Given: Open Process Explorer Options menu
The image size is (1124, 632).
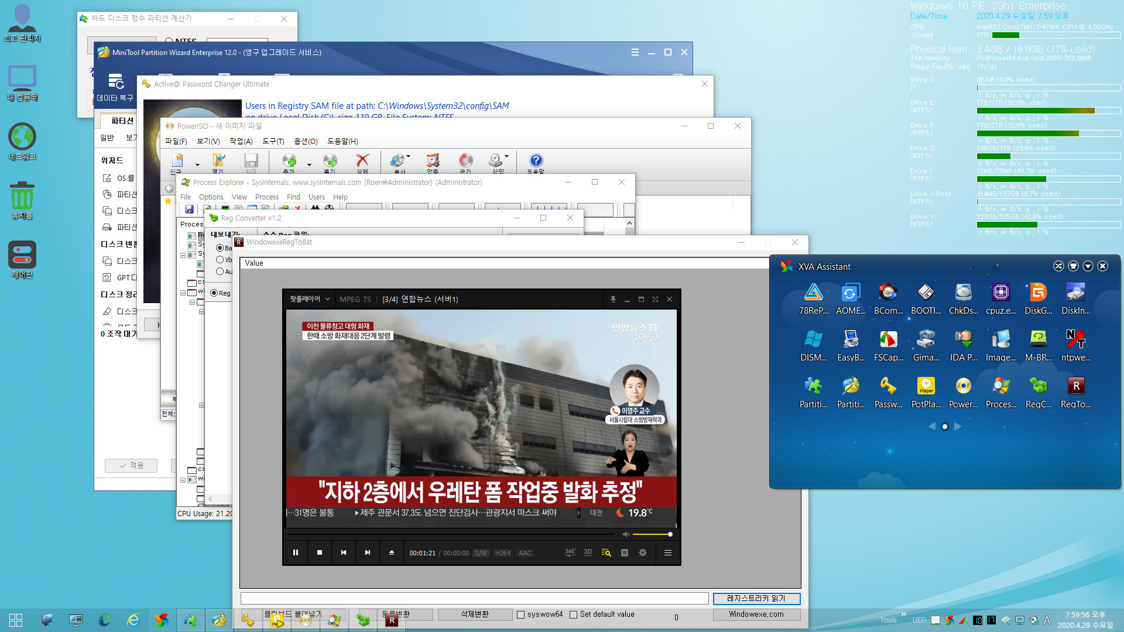Looking at the screenshot, I should [211, 197].
